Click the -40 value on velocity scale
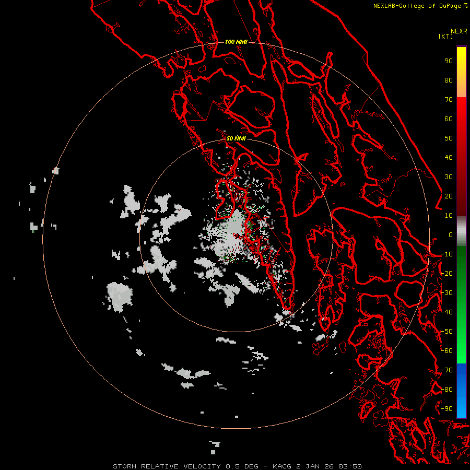Viewport: 470px width, 470px height. point(446,312)
